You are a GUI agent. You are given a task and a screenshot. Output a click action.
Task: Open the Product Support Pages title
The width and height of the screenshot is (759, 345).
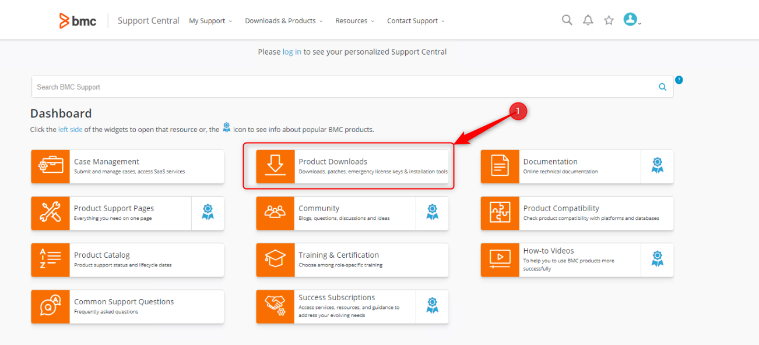coord(114,208)
